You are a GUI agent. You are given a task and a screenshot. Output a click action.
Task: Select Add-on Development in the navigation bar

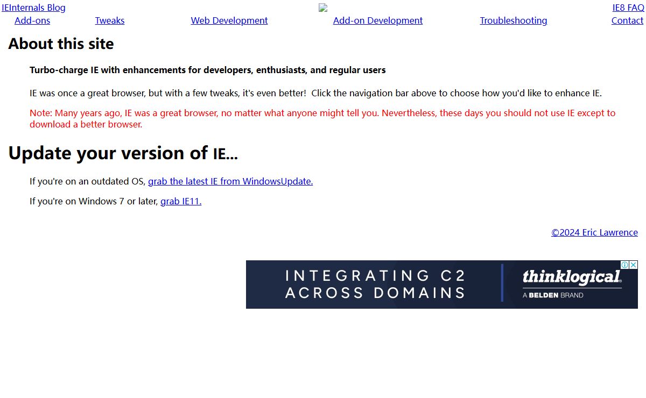point(378,20)
